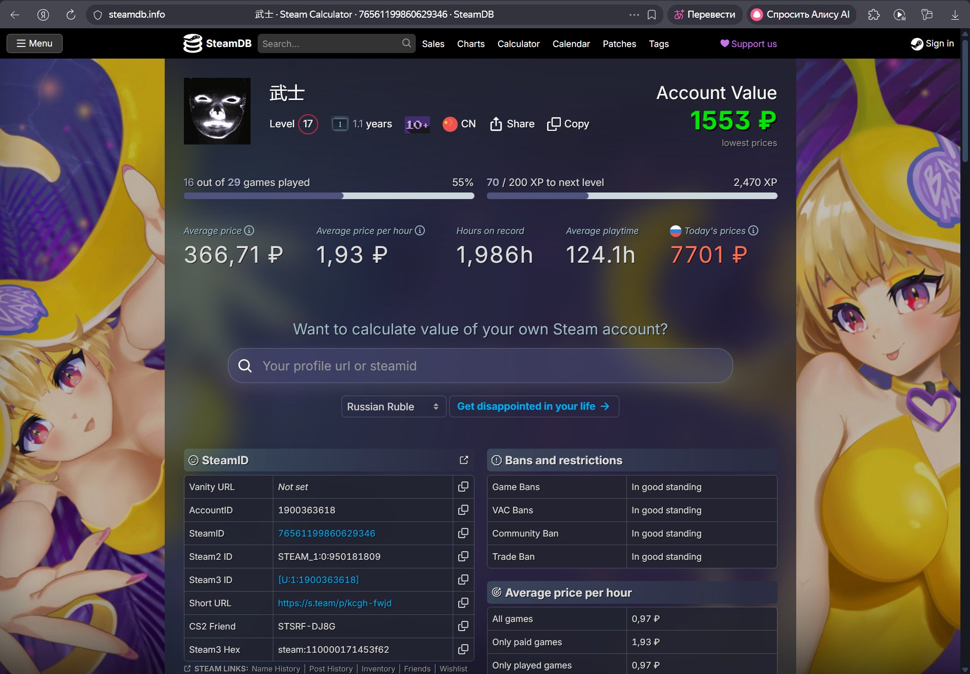Viewport: 970px width, 674px height.
Task: Copy the Steam2 ID value
Action: point(463,556)
